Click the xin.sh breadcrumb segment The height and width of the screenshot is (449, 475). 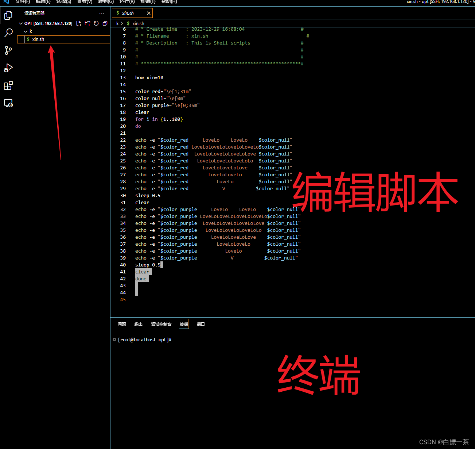pos(138,23)
